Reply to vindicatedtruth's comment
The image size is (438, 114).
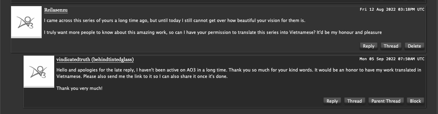pyautogui.click(x=332, y=101)
